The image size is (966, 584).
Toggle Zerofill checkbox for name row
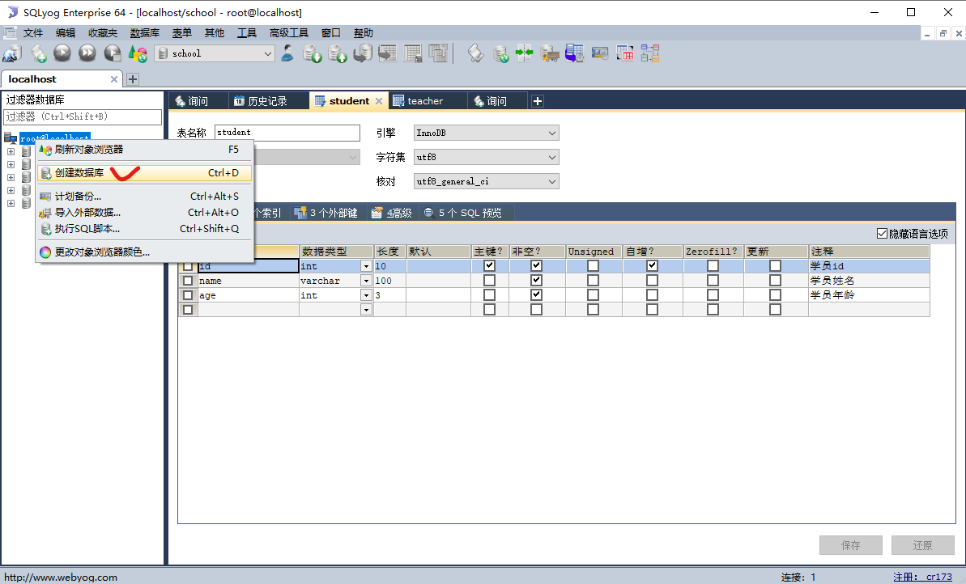pos(713,281)
